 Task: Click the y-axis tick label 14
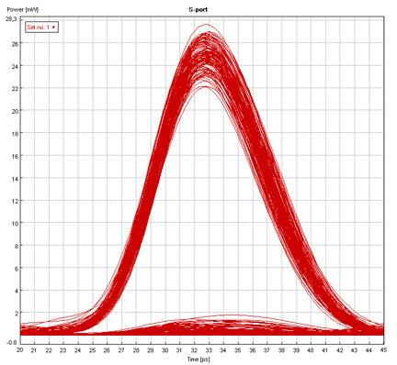[15, 178]
